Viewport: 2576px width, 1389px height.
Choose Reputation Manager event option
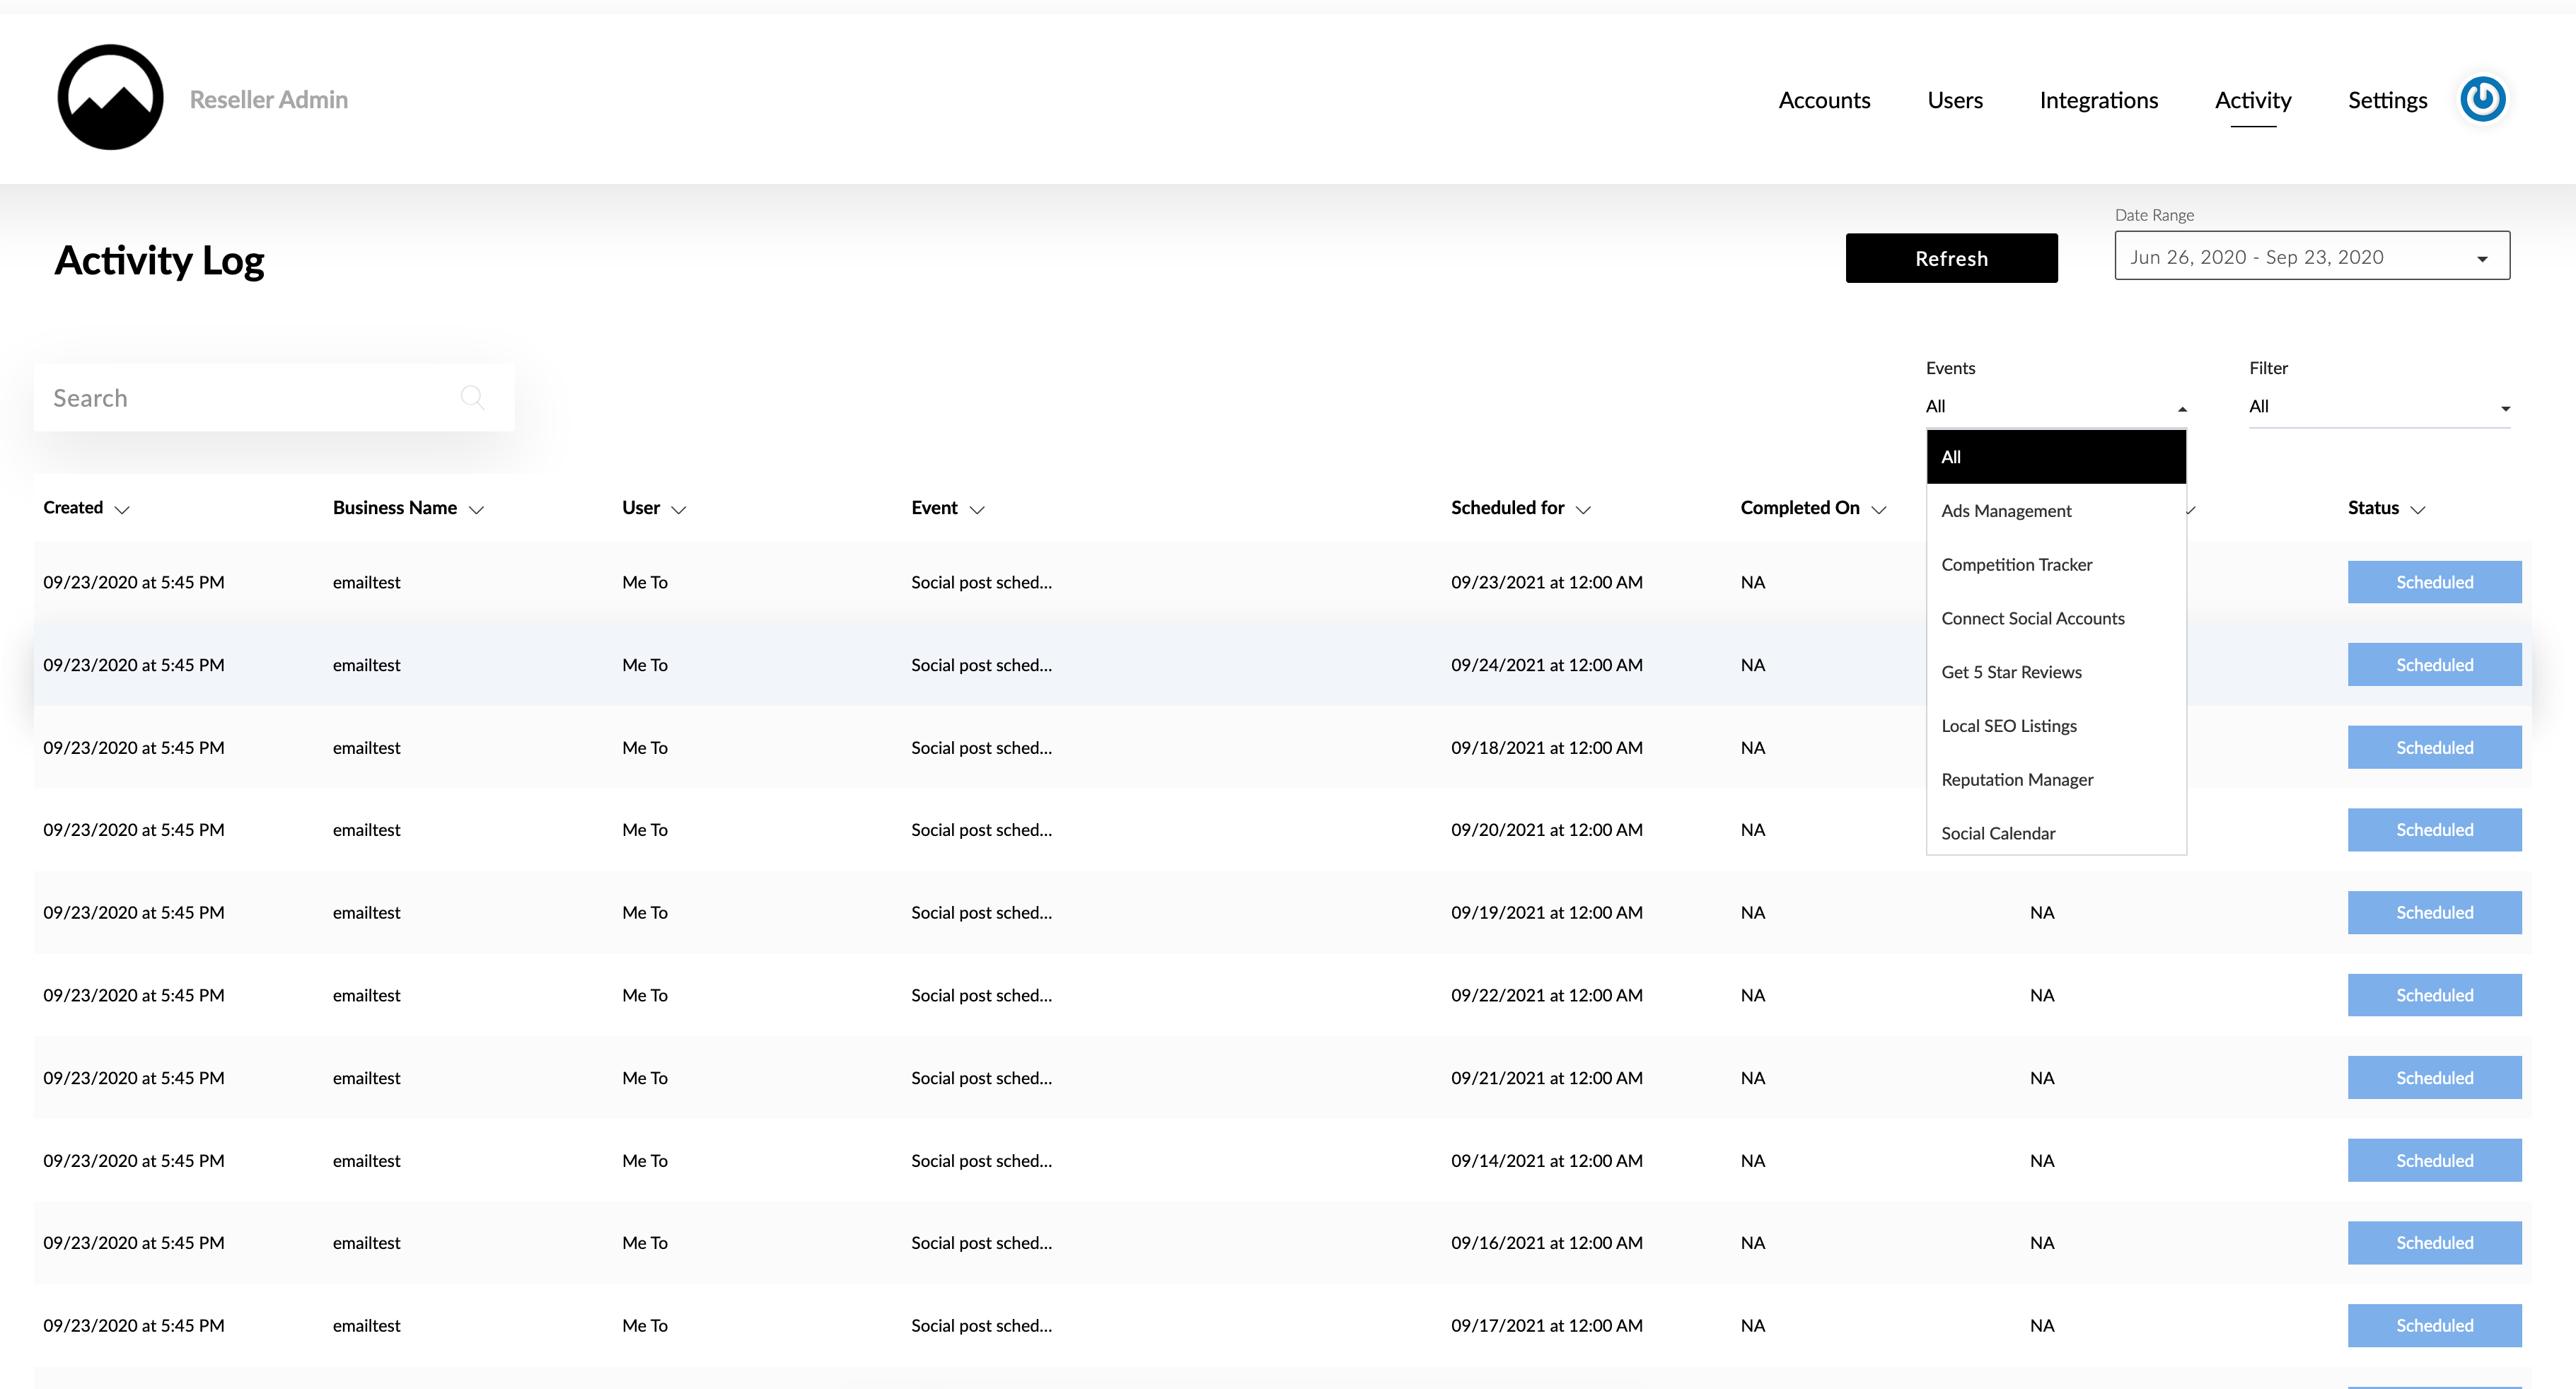(x=2016, y=780)
